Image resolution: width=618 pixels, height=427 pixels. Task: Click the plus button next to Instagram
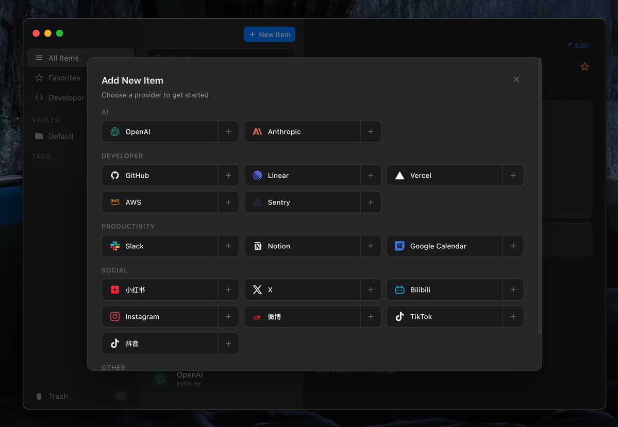228,316
